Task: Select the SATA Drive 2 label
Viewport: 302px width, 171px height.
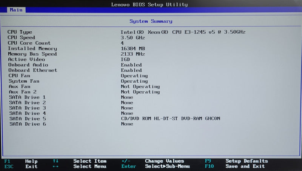Action: pyautogui.click(x=27, y=102)
